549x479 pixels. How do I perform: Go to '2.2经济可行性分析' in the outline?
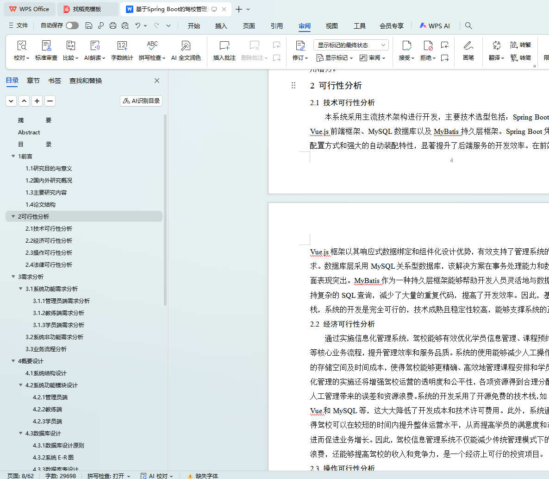tap(49, 240)
